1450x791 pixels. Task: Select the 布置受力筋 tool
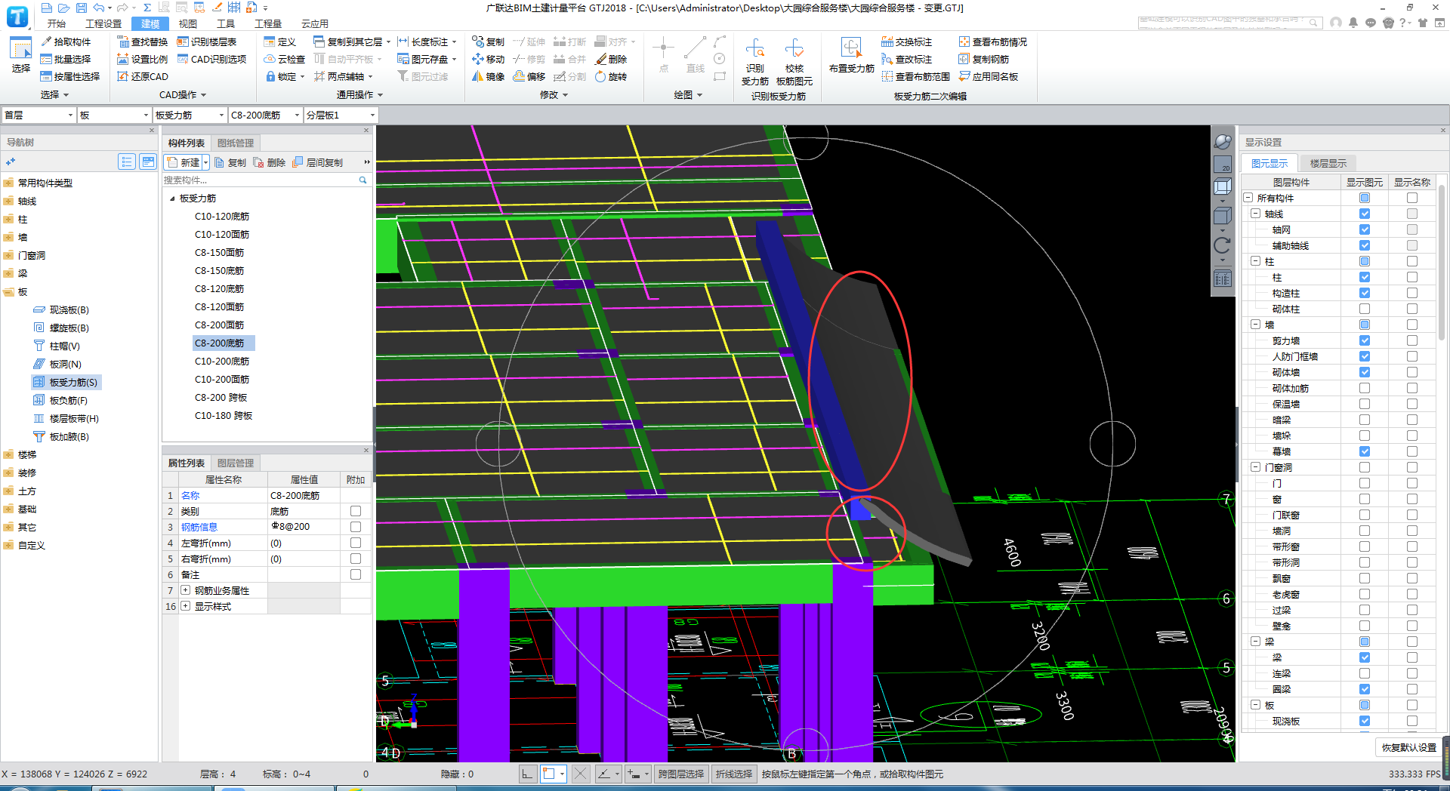pos(851,55)
